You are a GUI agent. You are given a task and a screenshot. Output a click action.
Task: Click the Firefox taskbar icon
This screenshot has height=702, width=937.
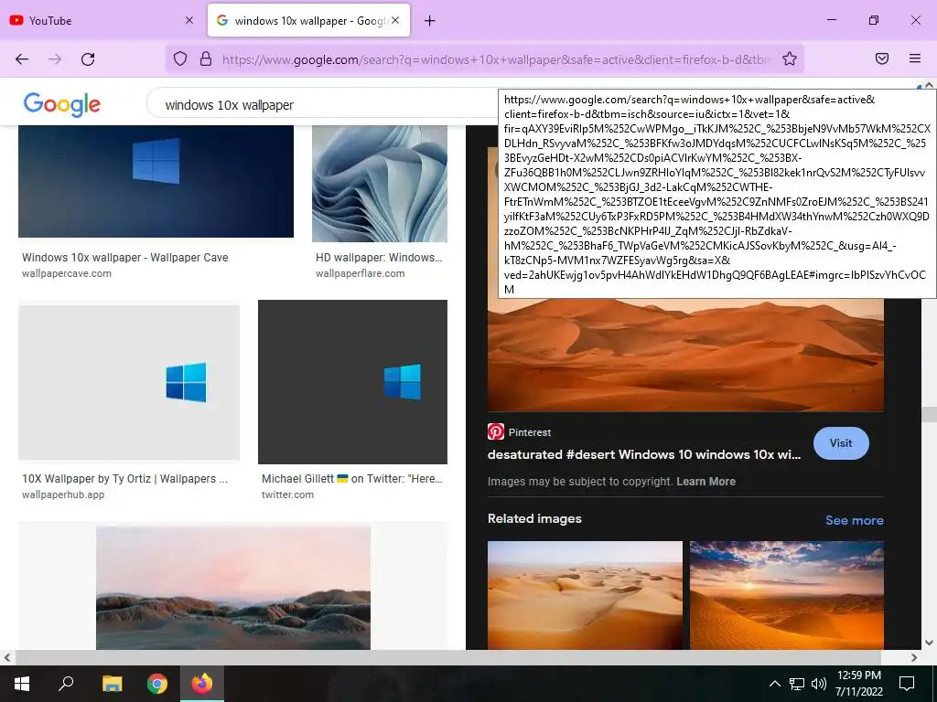pyautogui.click(x=202, y=683)
